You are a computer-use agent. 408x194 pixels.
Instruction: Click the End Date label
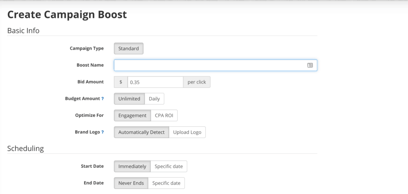point(94,183)
